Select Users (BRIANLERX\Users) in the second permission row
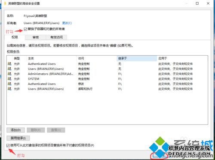 coord(46,69)
